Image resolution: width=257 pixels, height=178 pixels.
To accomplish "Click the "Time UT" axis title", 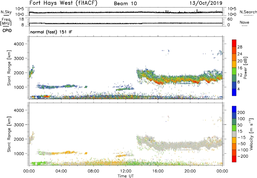I will 126,176.
